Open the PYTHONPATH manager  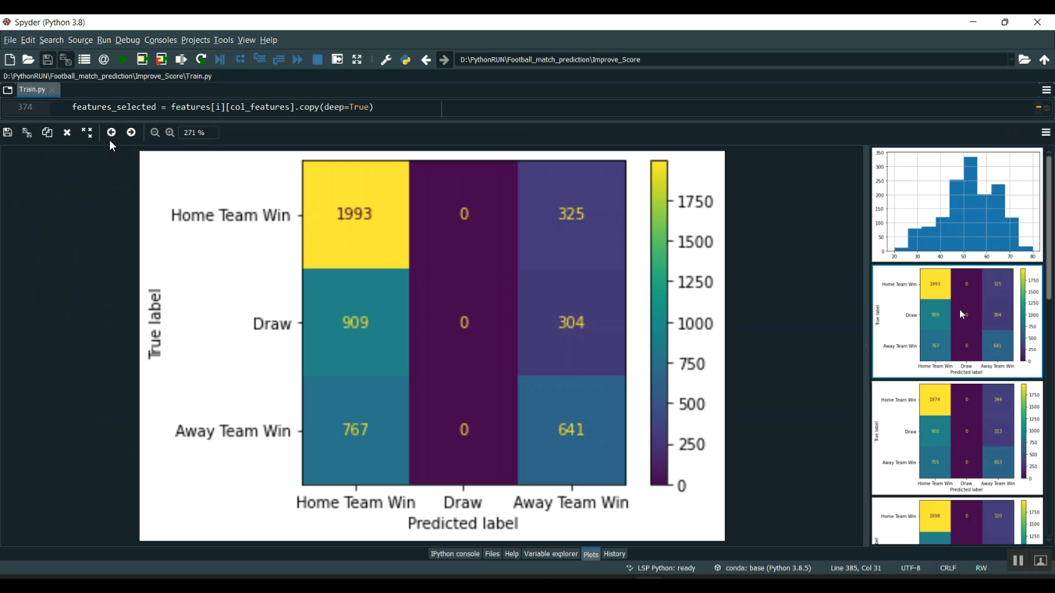405,59
